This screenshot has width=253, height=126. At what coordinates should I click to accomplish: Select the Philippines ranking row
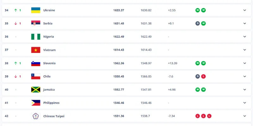[126, 103]
